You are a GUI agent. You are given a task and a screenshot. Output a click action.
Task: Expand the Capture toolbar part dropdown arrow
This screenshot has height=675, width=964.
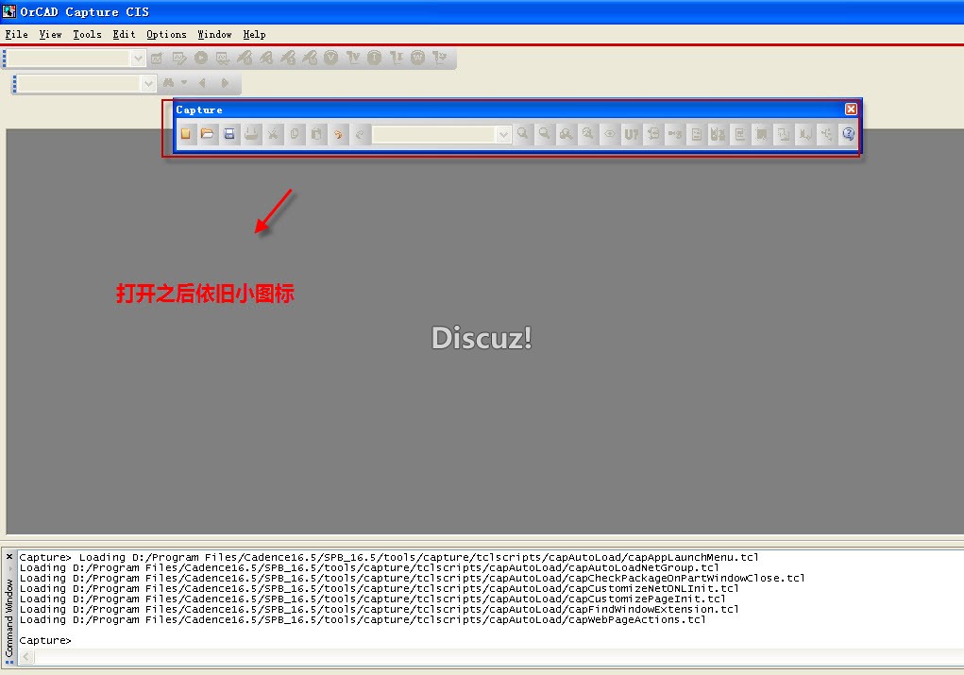pyautogui.click(x=503, y=135)
